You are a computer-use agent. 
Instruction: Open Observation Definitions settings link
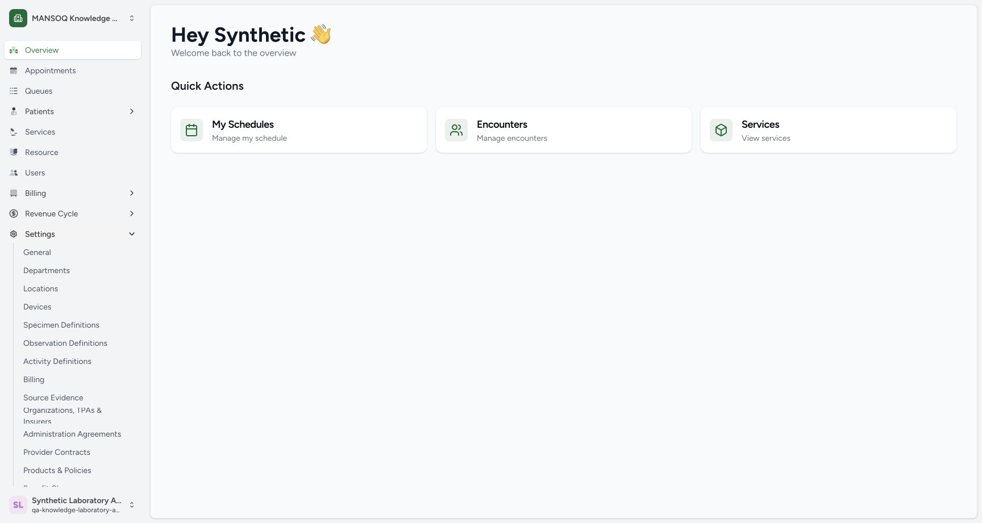(65, 343)
